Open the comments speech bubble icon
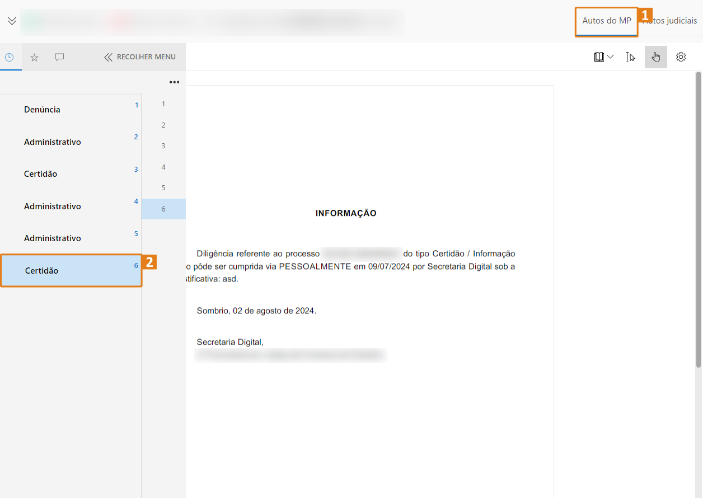 coord(59,57)
